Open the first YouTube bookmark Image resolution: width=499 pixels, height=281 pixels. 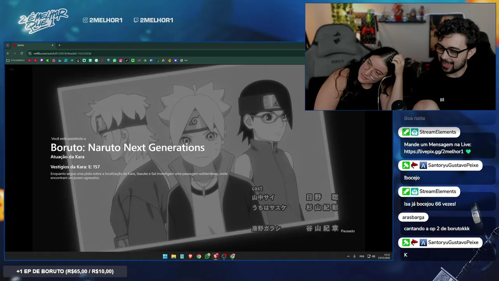point(29,60)
